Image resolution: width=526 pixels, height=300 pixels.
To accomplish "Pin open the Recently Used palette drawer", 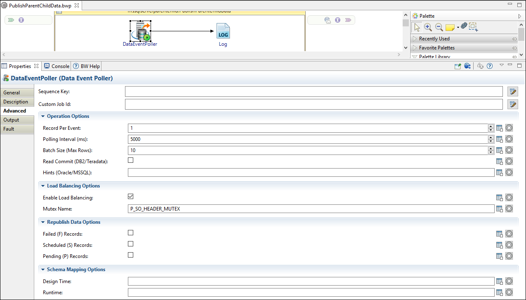I will pos(514,39).
